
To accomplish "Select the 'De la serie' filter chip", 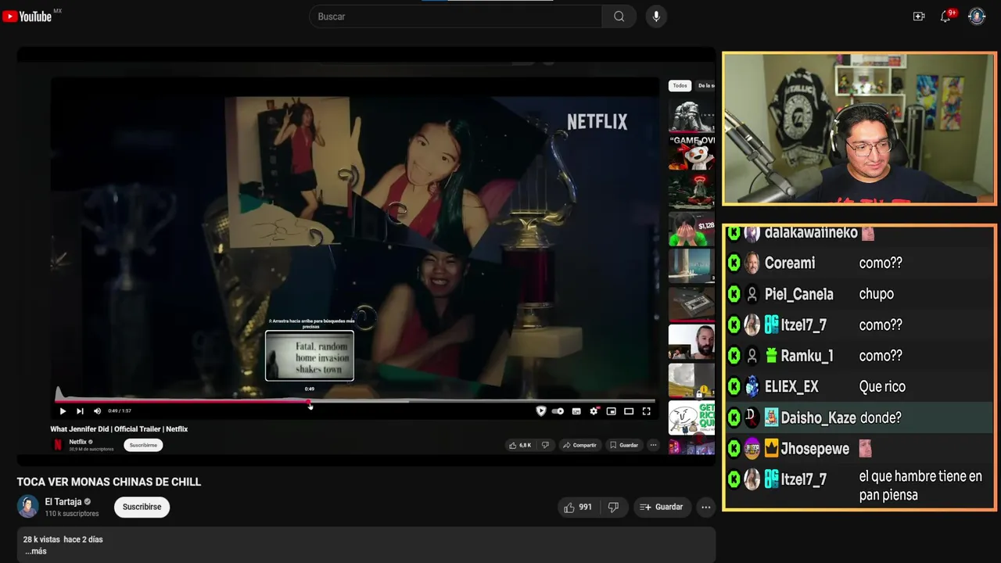I will [705, 85].
